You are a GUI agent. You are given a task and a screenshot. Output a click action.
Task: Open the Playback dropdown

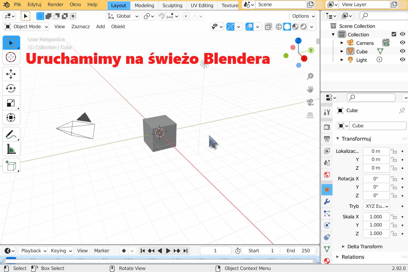point(33,251)
